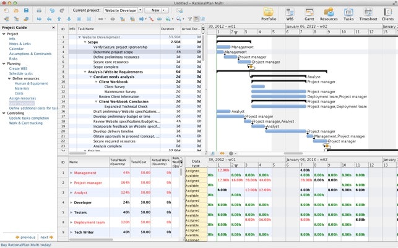Image resolution: width=398 pixels, height=248 pixels.
Task: Open the Portfolio view
Action: pos(269,14)
